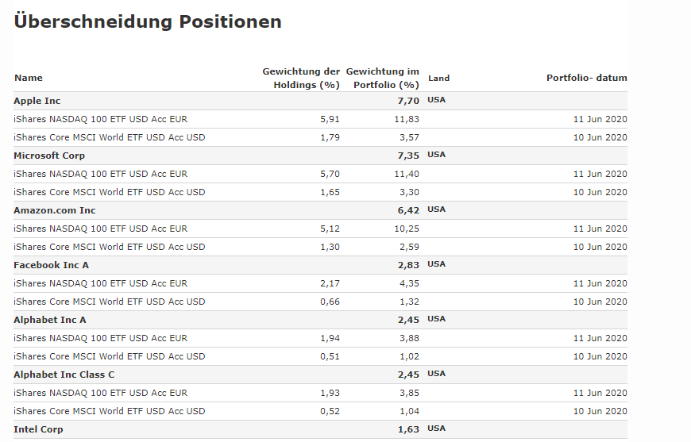
Task: Select the Alphabet Inc Class C position
Action: pyautogui.click(x=64, y=375)
